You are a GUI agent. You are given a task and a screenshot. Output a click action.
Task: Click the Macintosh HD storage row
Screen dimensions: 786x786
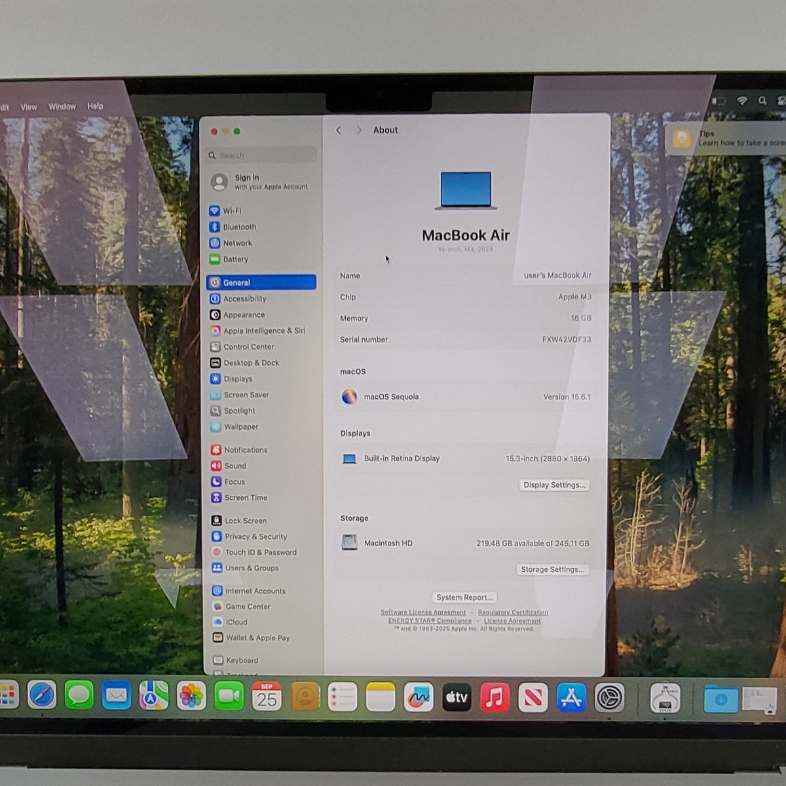(466, 543)
